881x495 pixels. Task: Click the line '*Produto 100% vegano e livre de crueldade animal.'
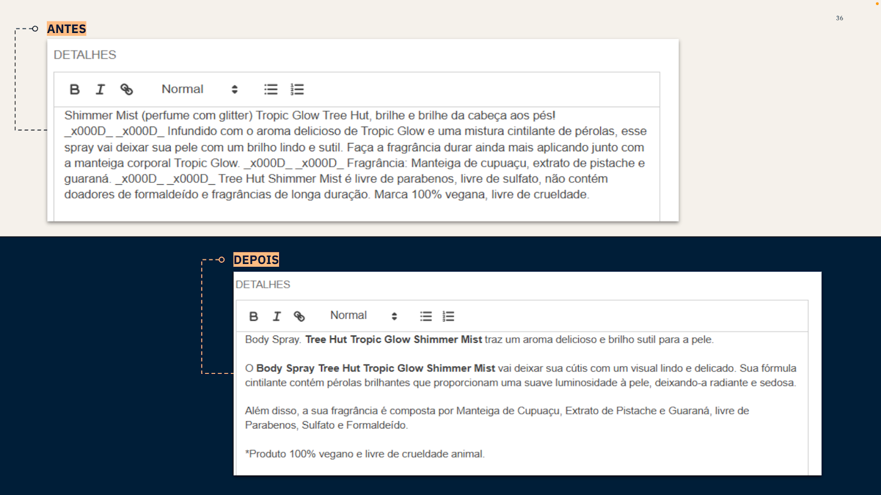point(365,454)
